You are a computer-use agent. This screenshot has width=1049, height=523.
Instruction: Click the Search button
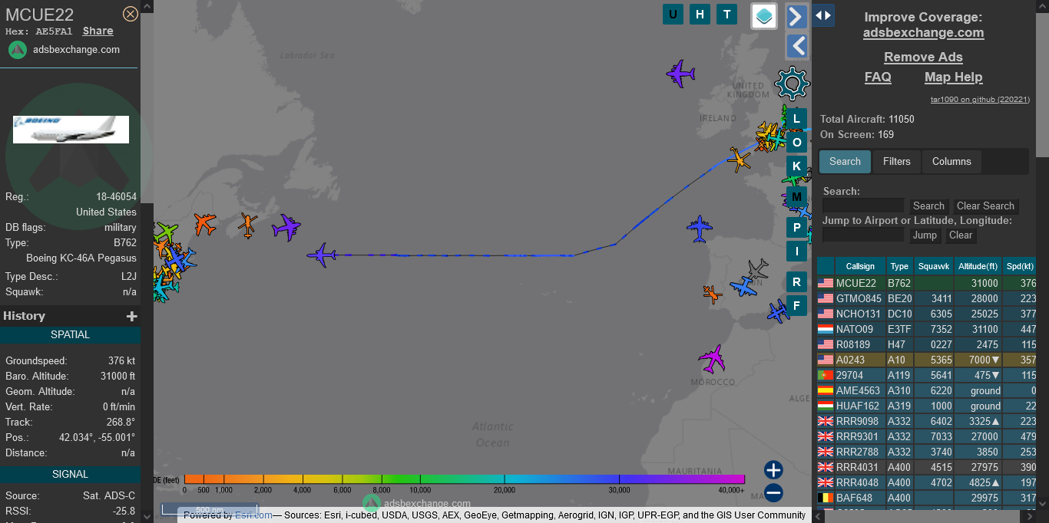[x=928, y=206]
